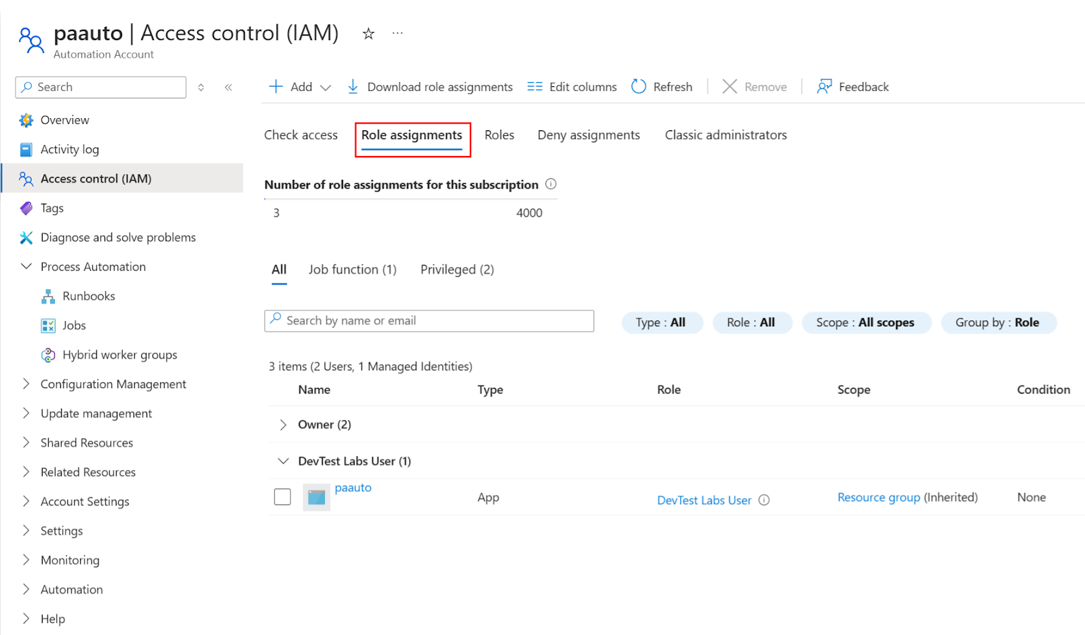This screenshot has height=635, width=1085.
Task: Focus the Search by name or email field
Action: pos(429,321)
